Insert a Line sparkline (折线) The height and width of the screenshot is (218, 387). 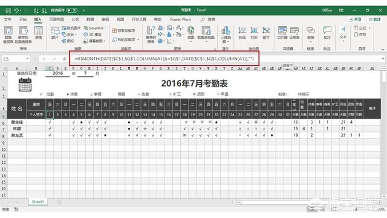(242, 33)
